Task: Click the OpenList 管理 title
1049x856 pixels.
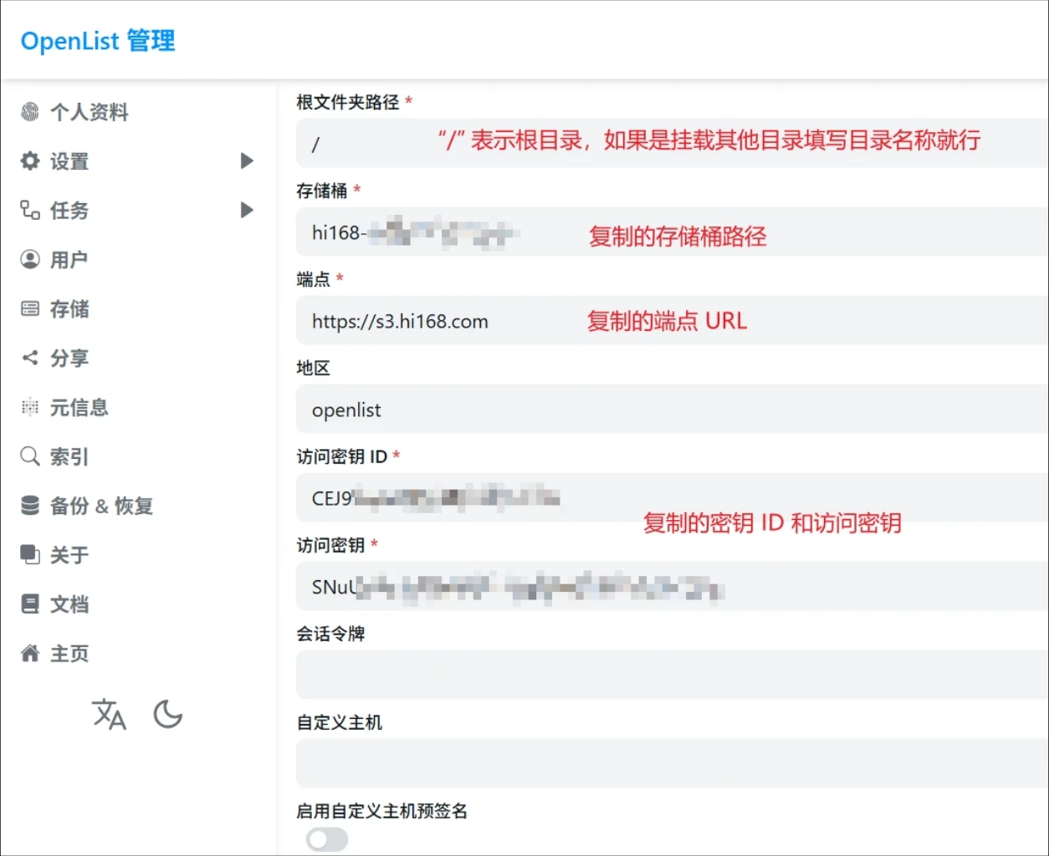Action: (x=98, y=41)
